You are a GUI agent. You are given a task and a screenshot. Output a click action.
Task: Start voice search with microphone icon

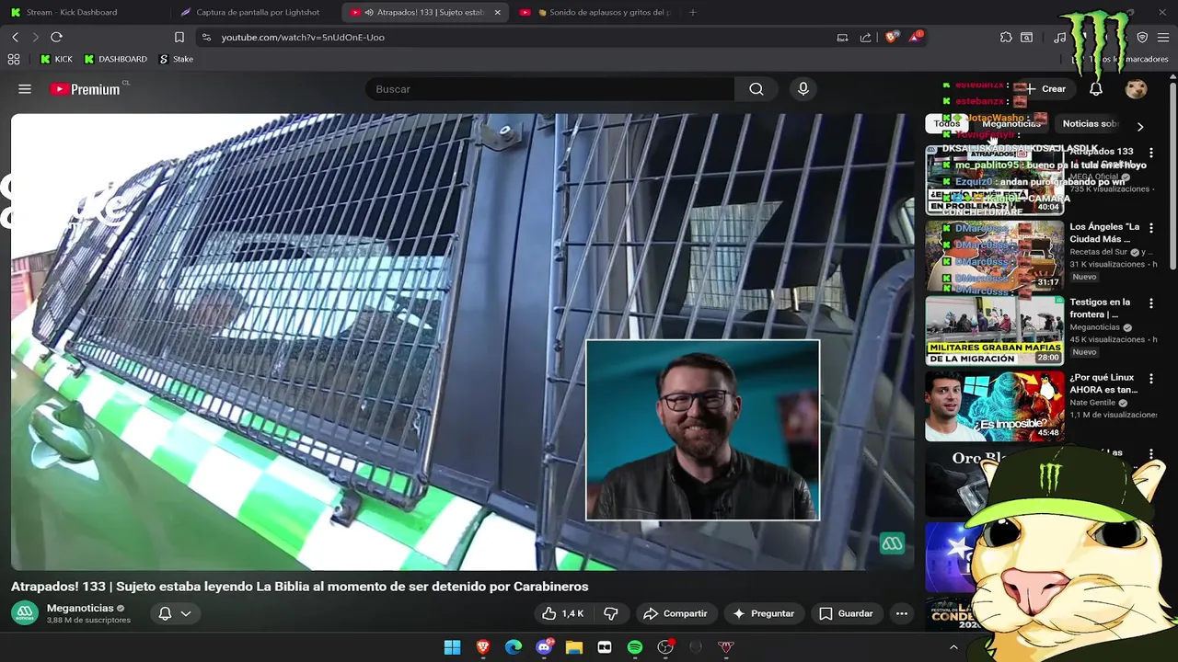tap(803, 89)
